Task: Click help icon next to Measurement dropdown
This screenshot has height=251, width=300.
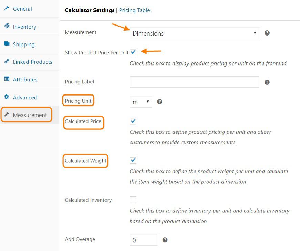Action: tap(267, 33)
